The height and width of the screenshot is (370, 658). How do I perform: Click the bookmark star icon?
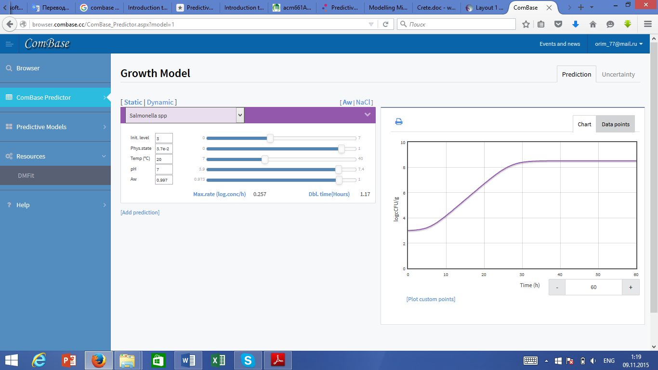(x=526, y=24)
